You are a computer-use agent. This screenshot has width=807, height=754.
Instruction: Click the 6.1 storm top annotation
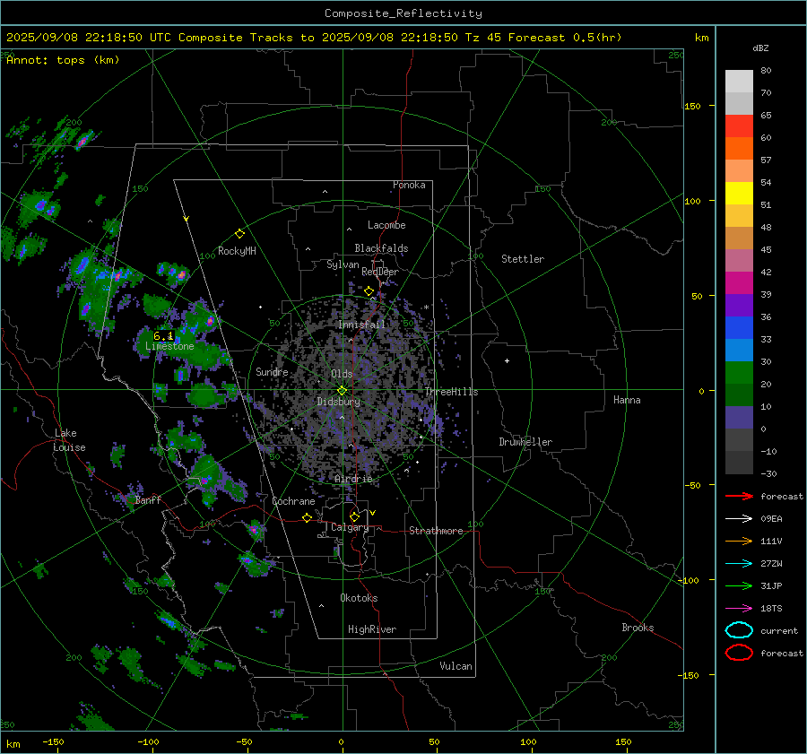163,336
